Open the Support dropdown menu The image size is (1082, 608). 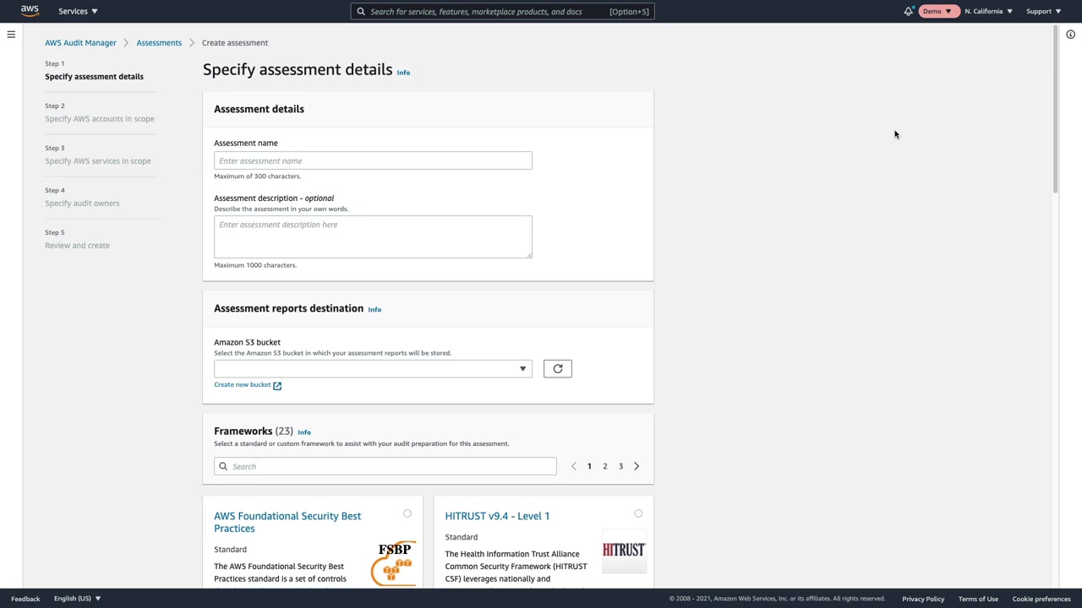tap(1043, 11)
